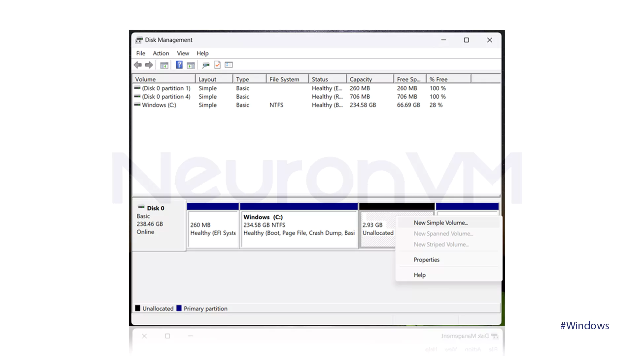Click the Disk Management title bar icon

[x=139, y=40]
